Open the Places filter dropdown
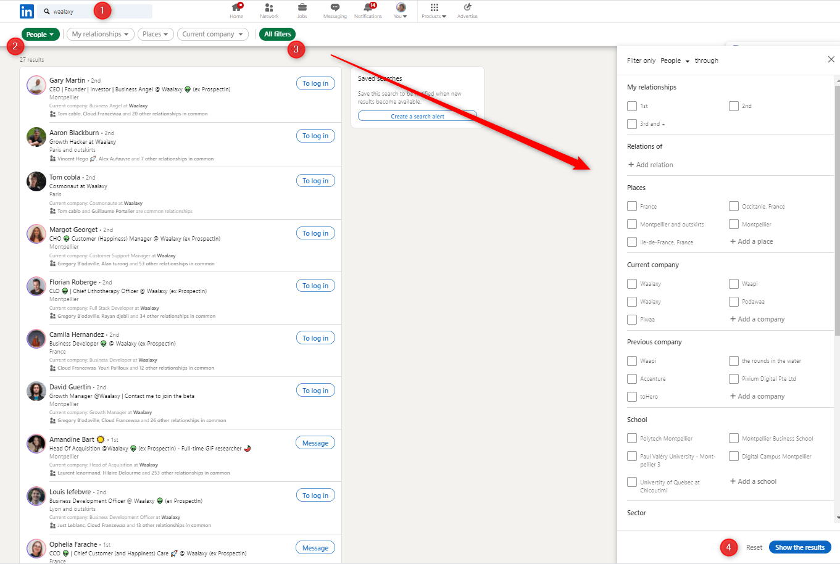 pos(156,35)
